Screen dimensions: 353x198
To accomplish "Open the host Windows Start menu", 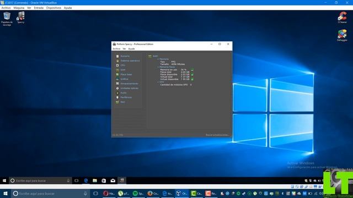I will 6,194.
